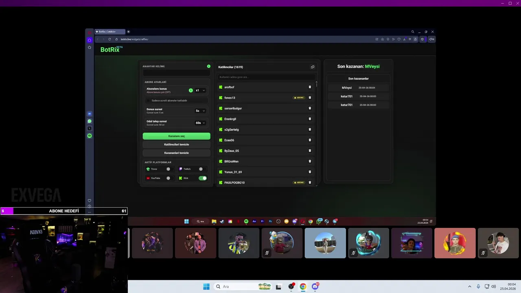Expand hidden system tray icons chevron
Viewport: 521px width, 293px height.
click(469, 286)
